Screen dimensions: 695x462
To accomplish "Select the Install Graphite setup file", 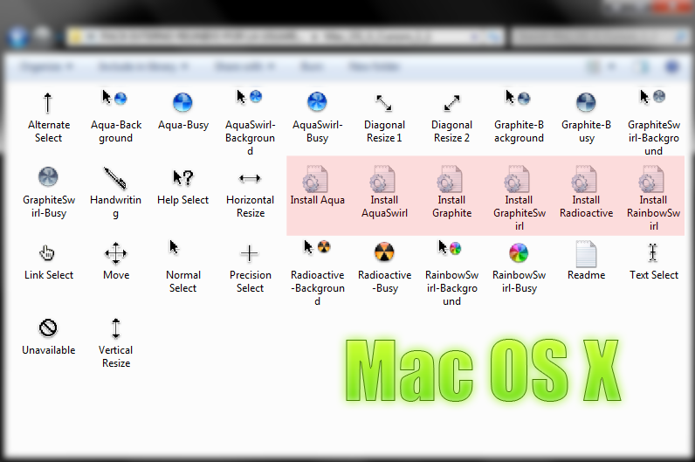I will click(x=451, y=192).
